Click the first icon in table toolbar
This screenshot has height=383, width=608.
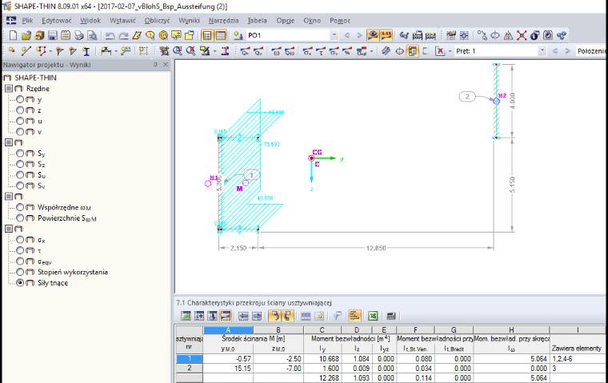[x=186, y=316]
